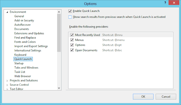Expand Source Control node
181x105 pixels.
point(7,85)
